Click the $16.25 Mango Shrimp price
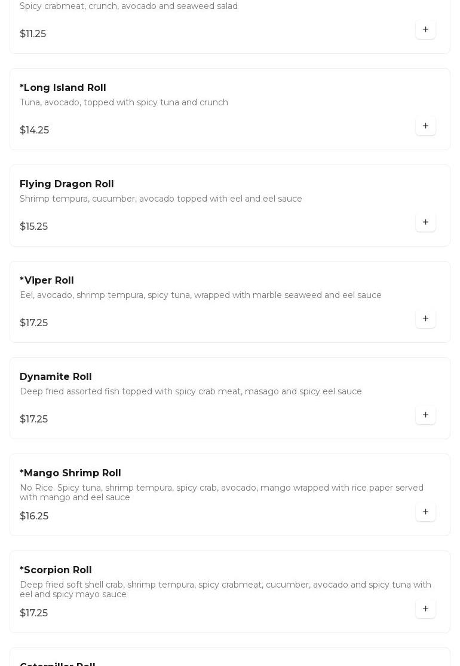The image size is (460, 666). pos(34,516)
